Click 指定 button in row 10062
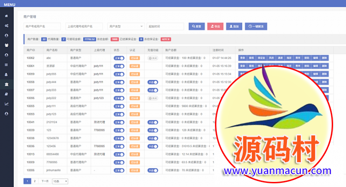Viewport: 346px width, 187px height. click(x=289, y=58)
